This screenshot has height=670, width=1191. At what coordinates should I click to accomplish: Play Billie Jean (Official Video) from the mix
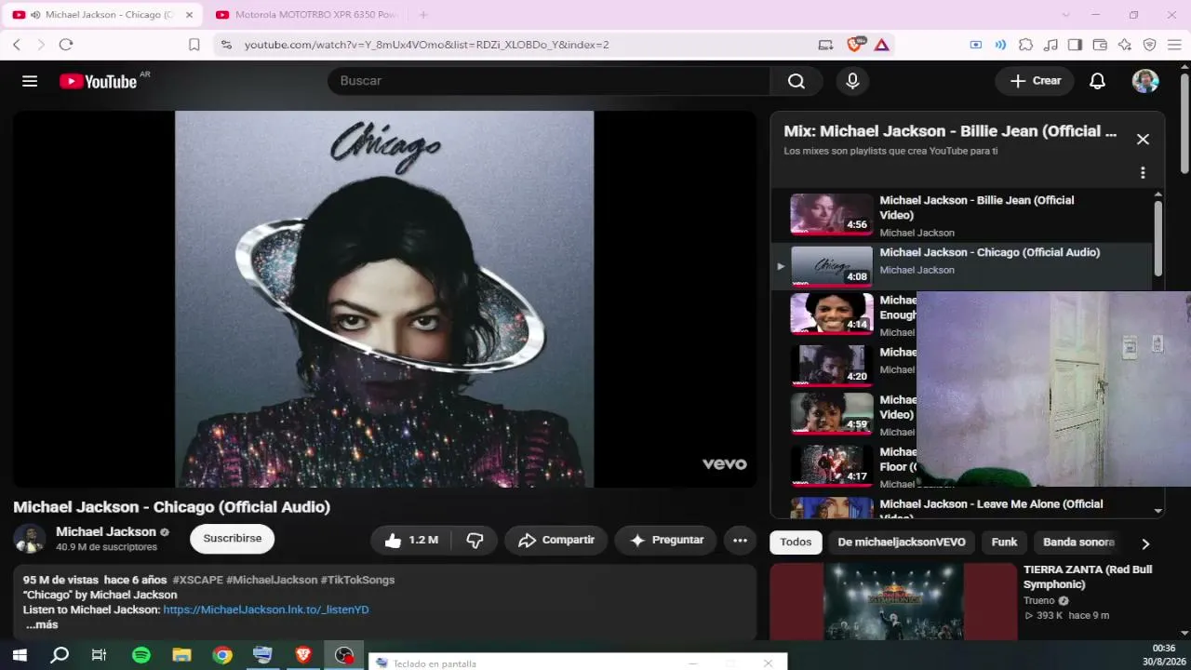(962, 215)
